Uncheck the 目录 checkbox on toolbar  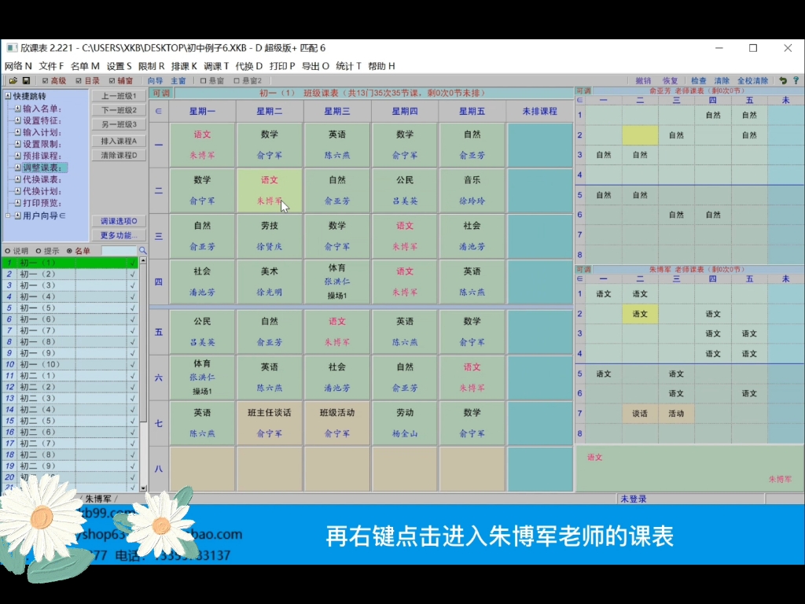pyautogui.click(x=79, y=80)
